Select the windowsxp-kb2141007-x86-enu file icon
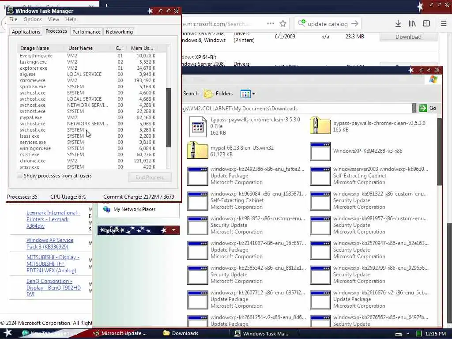 tap(197, 250)
